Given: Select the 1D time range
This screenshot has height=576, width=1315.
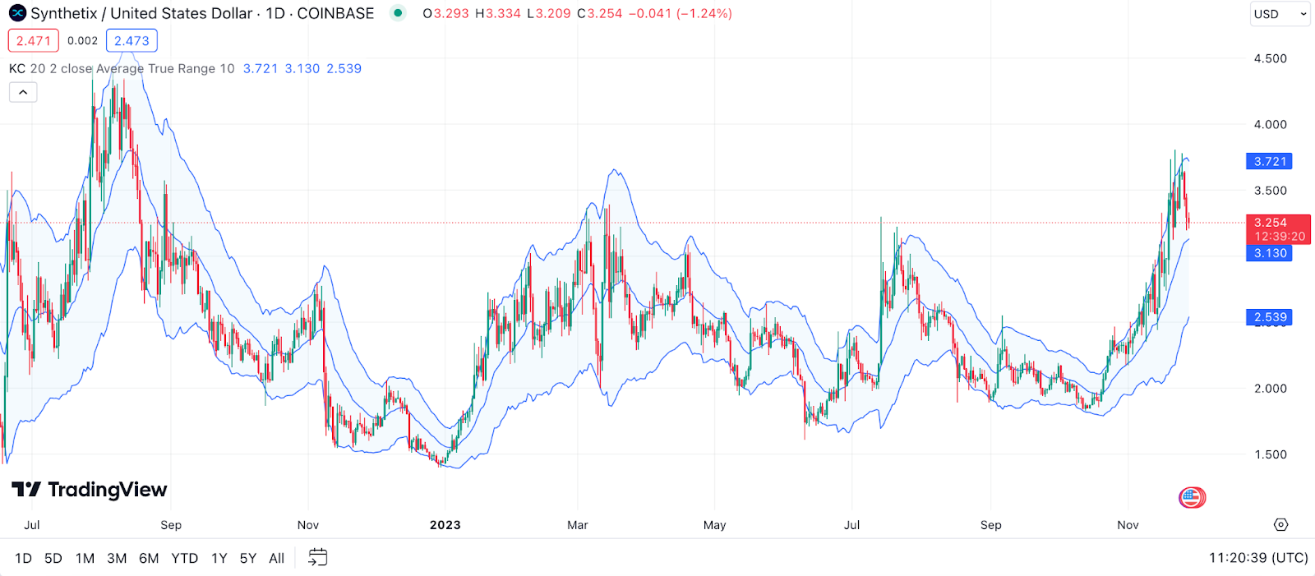Looking at the screenshot, I should 23,559.
